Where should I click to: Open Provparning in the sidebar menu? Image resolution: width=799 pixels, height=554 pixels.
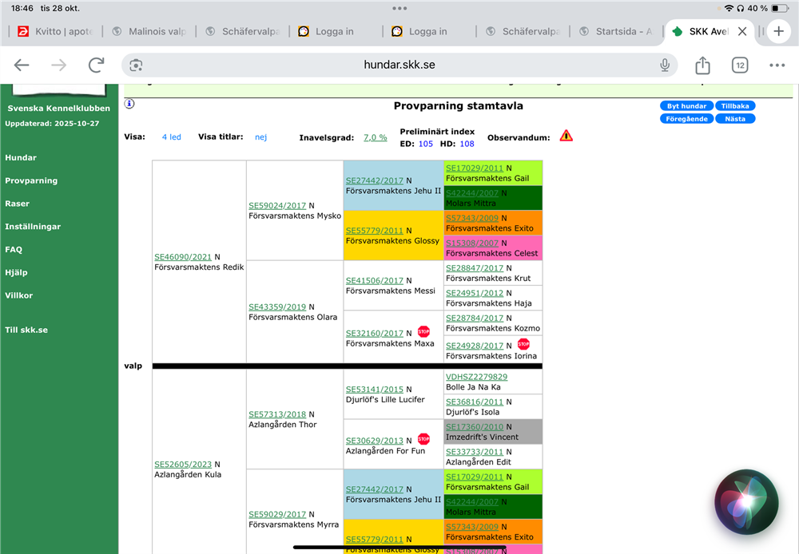[x=31, y=180]
